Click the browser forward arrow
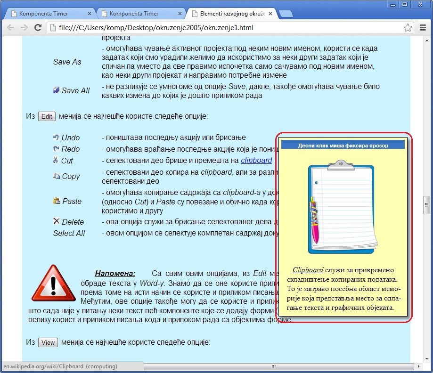Screen dimensions: 433x373 [x=25, y=28]
